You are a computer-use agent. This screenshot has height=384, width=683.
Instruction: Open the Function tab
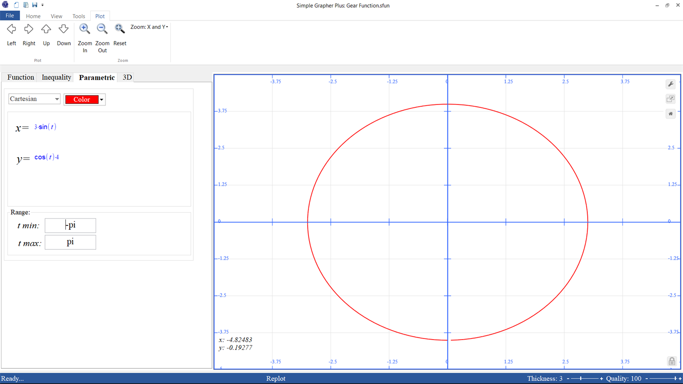click(21, 77)
